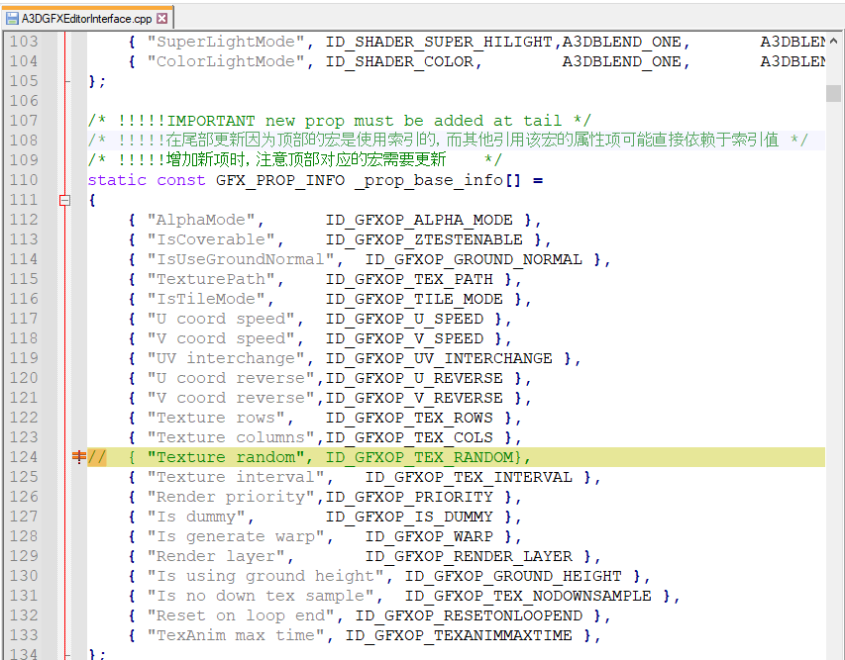
Task: Click ID_GFXOP_ALPHA_MODE identifier
Action: click(x=419, y=220)
